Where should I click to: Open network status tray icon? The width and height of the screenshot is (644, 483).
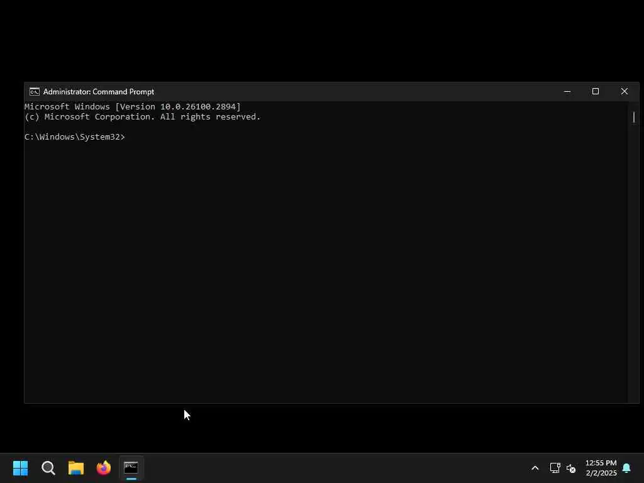(x=555, y=468)
